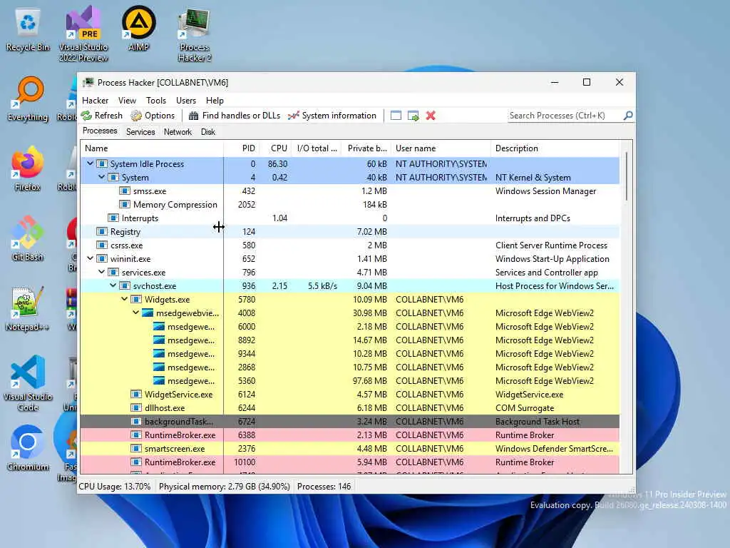
Task: Open the Git Bash desktop icon
Action: click(28, 238)
